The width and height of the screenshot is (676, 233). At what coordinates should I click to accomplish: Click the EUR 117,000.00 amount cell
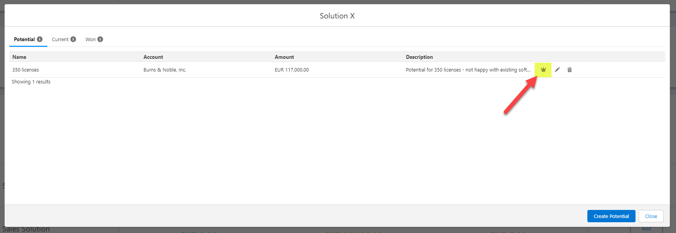[291, 70]
